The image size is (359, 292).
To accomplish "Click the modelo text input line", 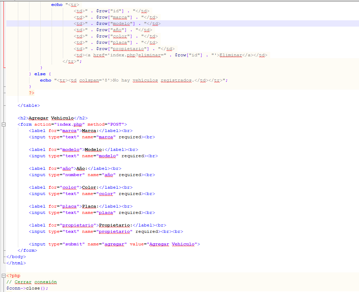I will tap(93, 156).
